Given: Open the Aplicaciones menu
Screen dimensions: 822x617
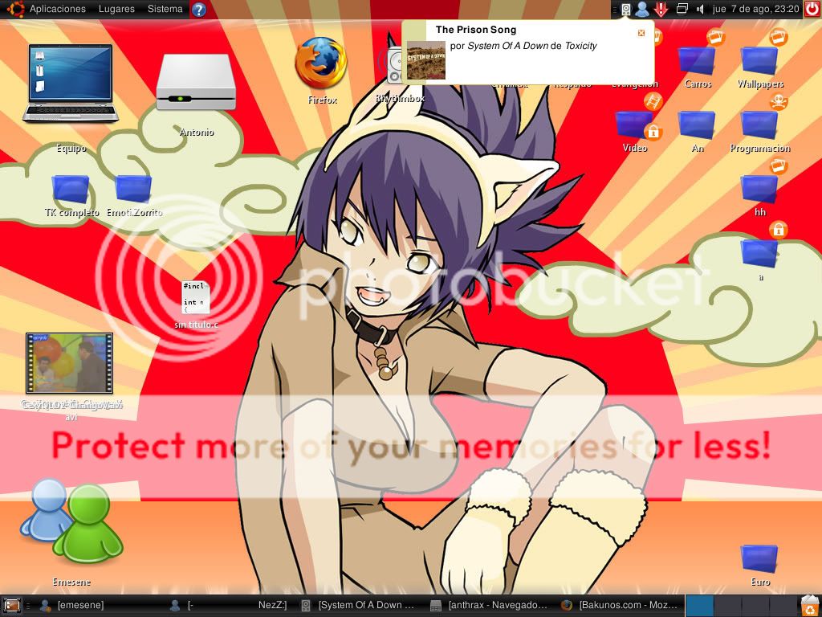Looking at the screenshot, I should point(57,10).
